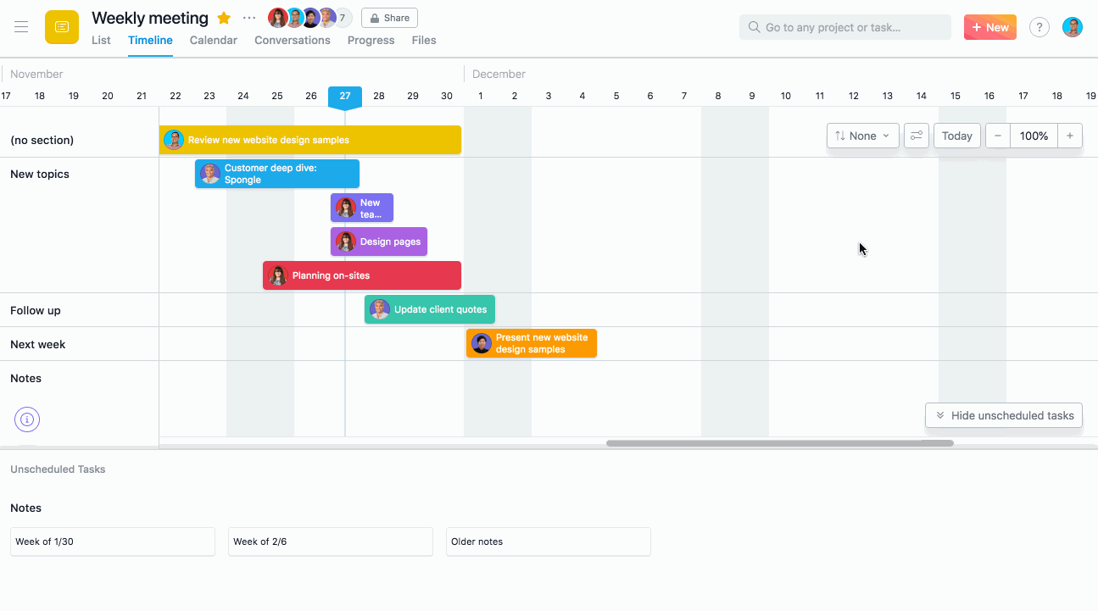Click the Share button
This screenshot has width=1098, height=611.
pos(389,18)
